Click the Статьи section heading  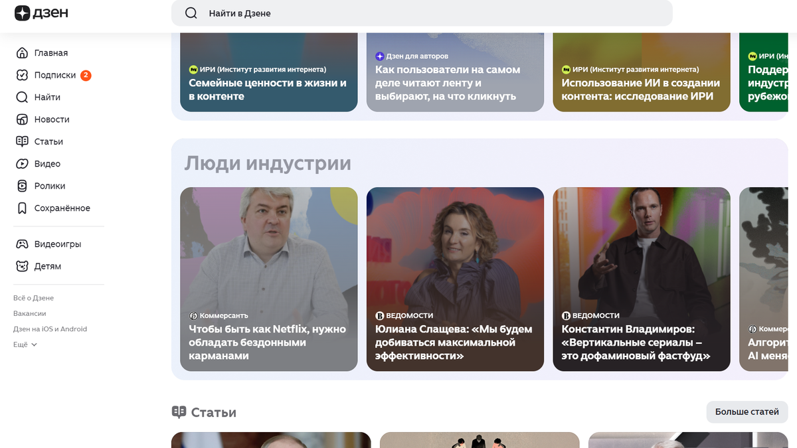click(x=213, y=412)
